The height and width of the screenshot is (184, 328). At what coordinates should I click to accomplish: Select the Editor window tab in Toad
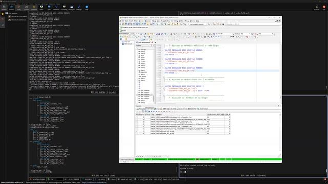coord(123,31)
